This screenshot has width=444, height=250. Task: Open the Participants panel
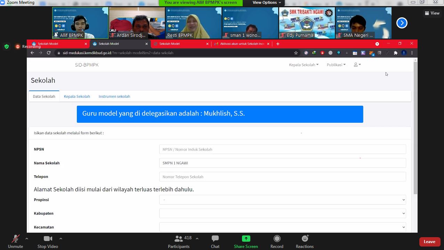179,241
